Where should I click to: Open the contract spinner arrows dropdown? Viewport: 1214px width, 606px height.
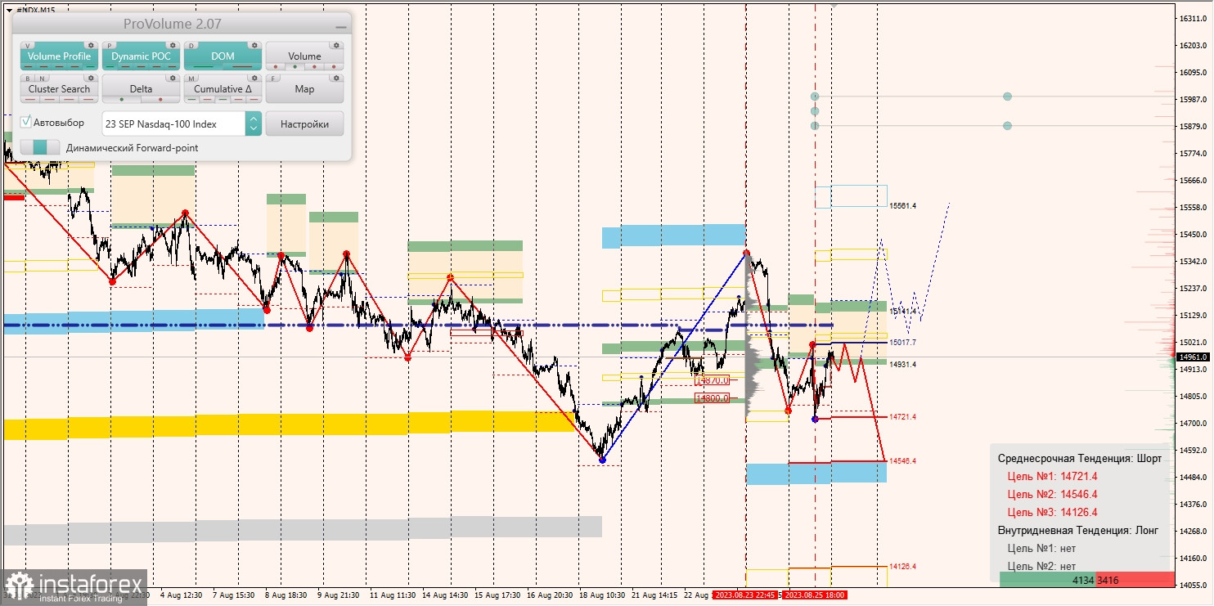point(254,123)
